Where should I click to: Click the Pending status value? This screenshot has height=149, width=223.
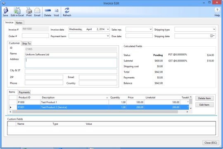pos(158,55)
